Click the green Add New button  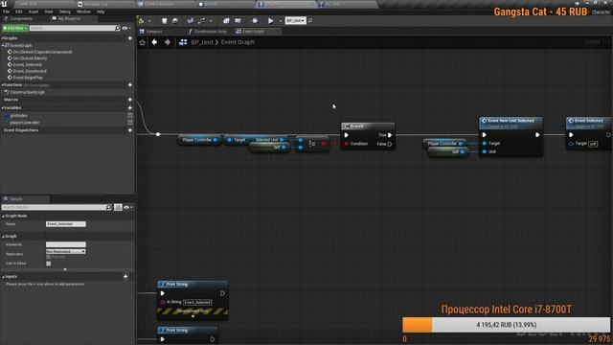click(x=15, y=28)
